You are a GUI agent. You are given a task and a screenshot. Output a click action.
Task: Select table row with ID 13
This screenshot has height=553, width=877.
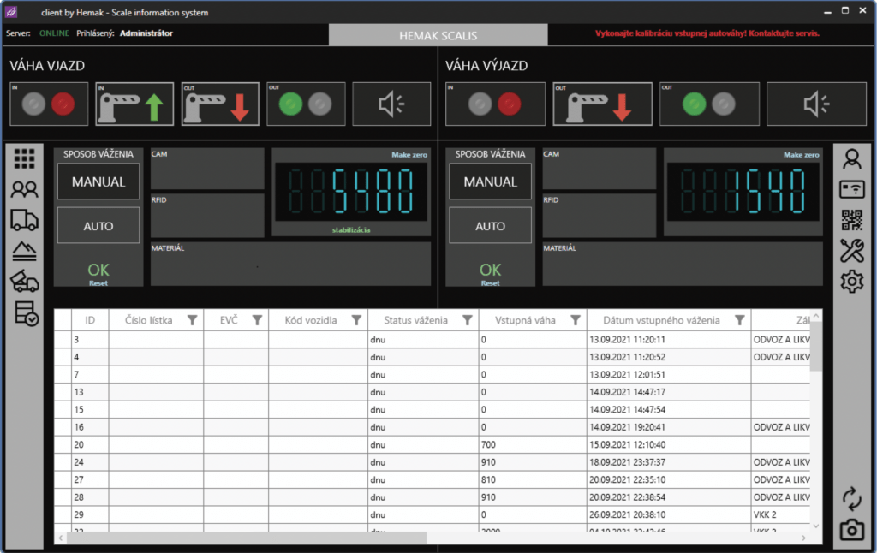pos(432,392)
